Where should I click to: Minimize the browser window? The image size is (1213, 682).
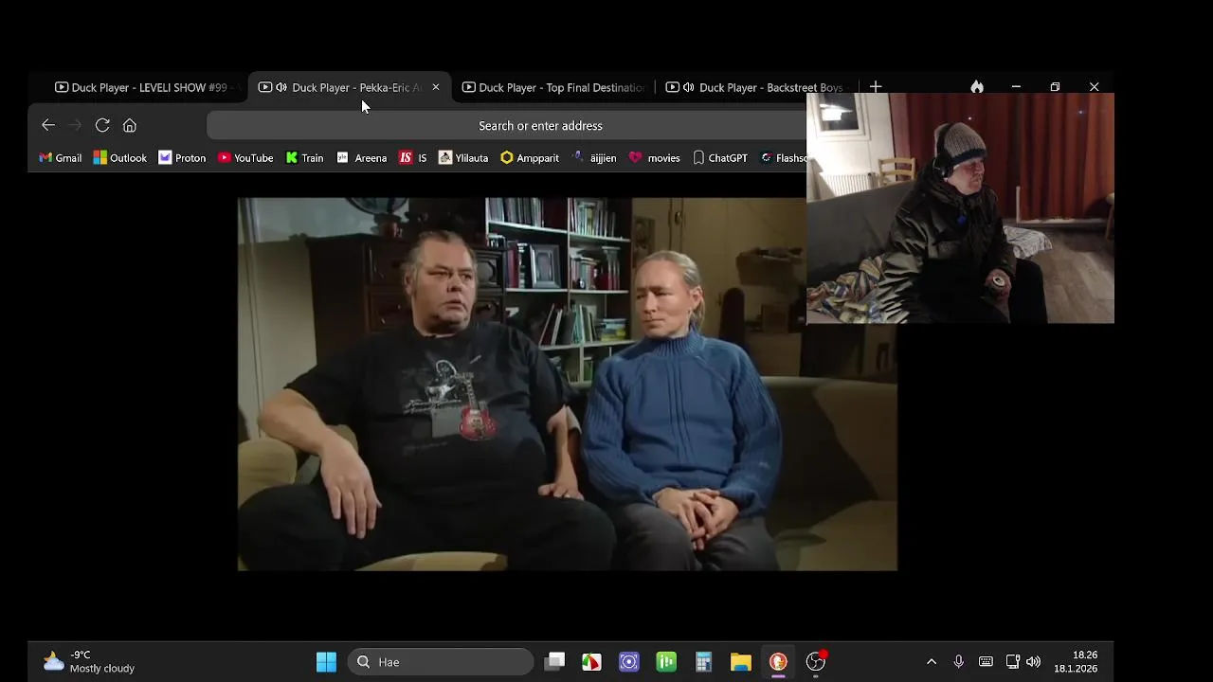(x=1016, y=87)
